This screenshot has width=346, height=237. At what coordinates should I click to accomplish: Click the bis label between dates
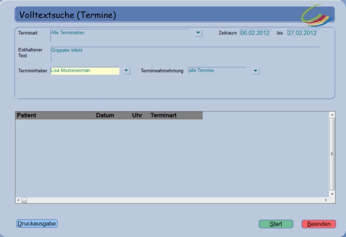click(280, 33)
